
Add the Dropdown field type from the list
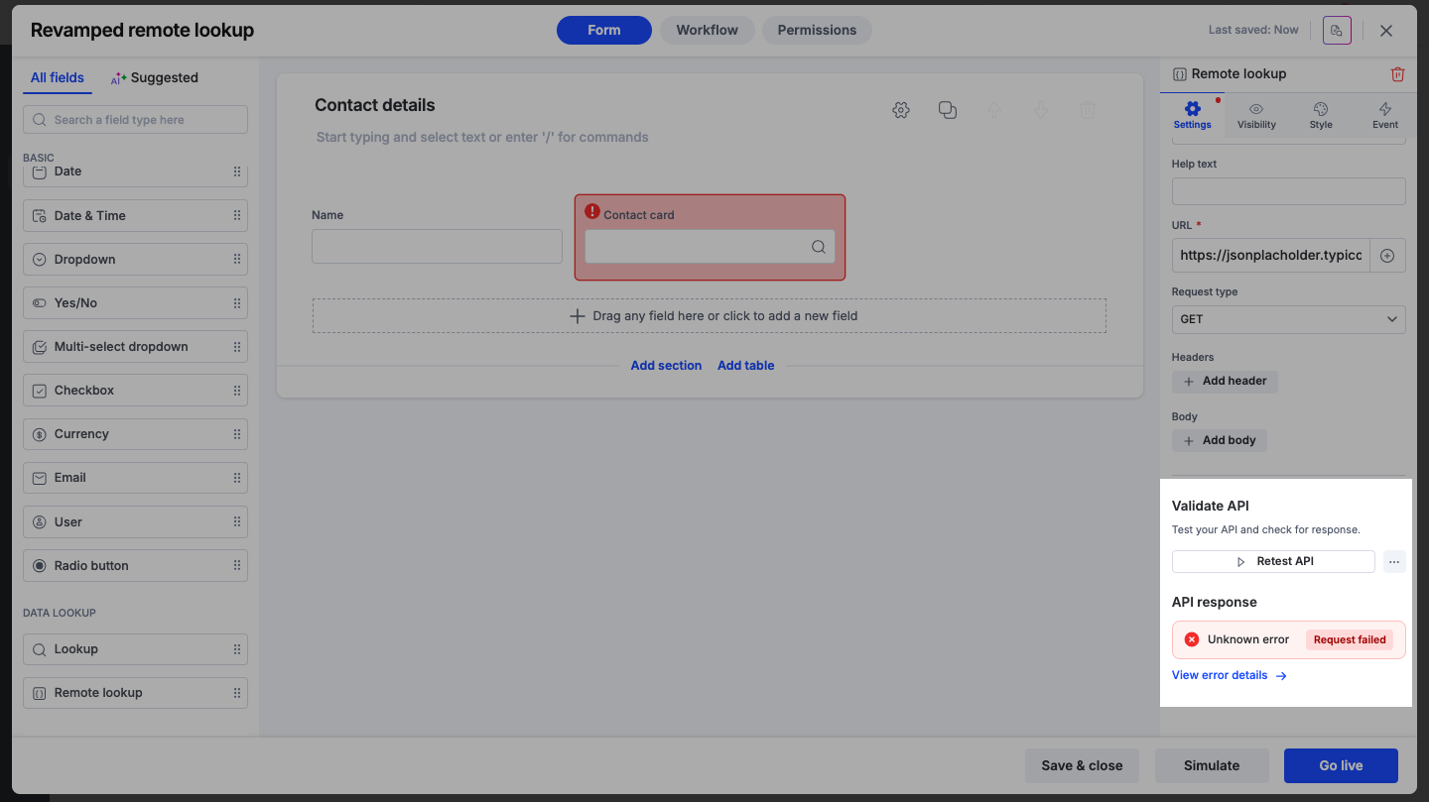pyautogui.click(x=135, y=260)
